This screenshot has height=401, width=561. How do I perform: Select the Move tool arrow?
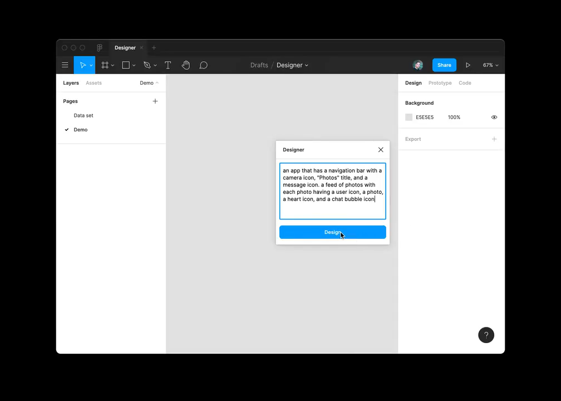pos(82,65)
